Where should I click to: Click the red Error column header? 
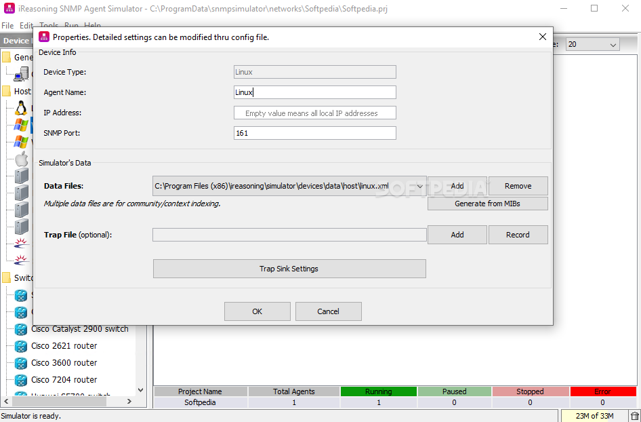(x=603, y=391)
